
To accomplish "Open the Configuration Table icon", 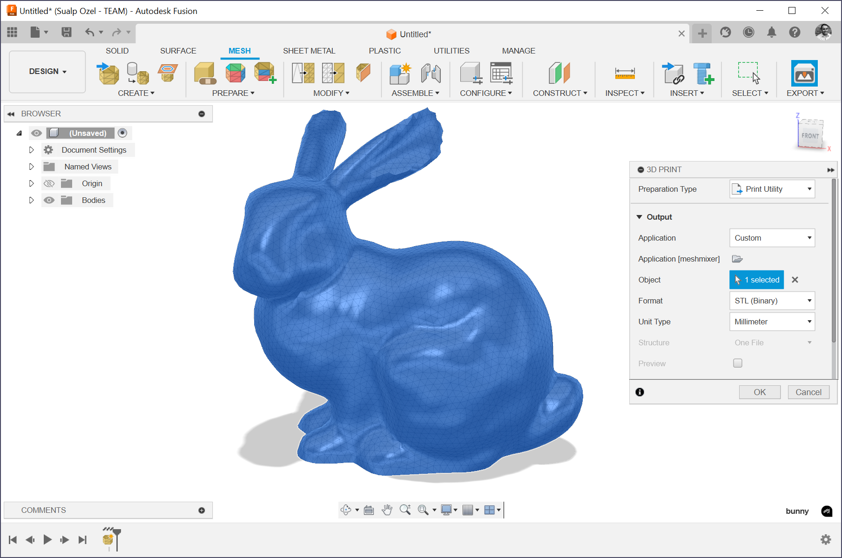I will 501,74.
